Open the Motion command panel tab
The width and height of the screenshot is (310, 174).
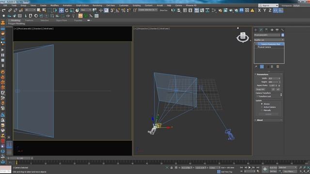pyautogui.click(x=272, y=30)
